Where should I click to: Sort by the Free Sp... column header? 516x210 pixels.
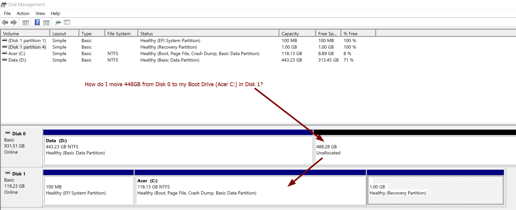click(x=328, y=33)
